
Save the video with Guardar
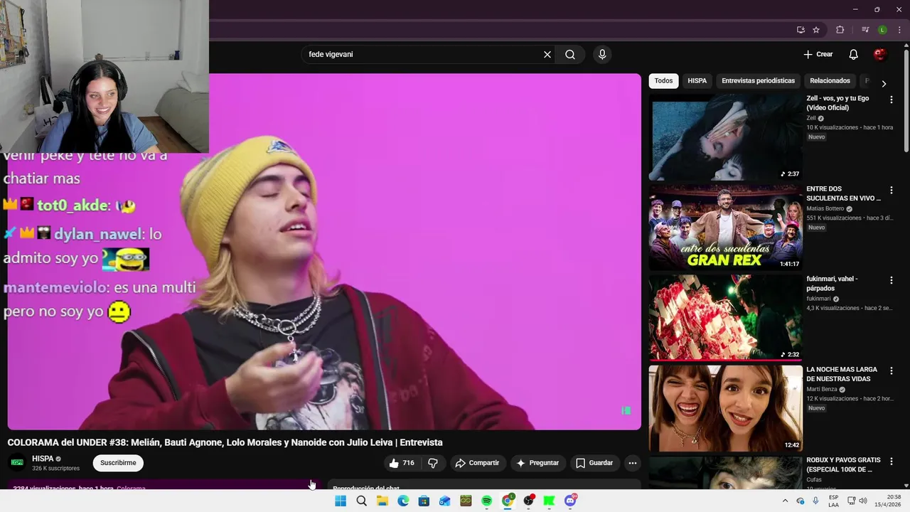pos(594,463)
